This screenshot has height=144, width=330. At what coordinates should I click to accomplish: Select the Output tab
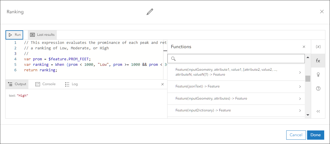tap(17, 84)
